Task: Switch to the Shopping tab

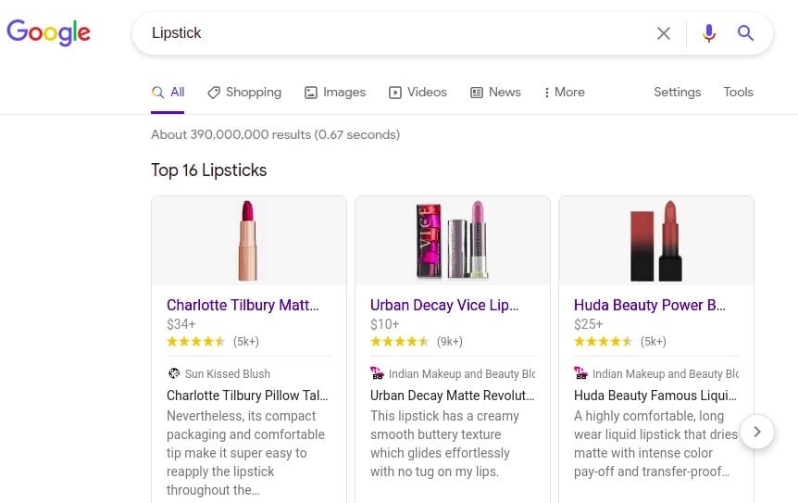Action: 244,92
